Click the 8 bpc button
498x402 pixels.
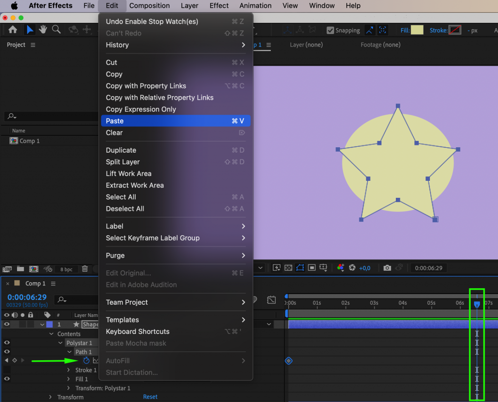[x=66, y=269]
